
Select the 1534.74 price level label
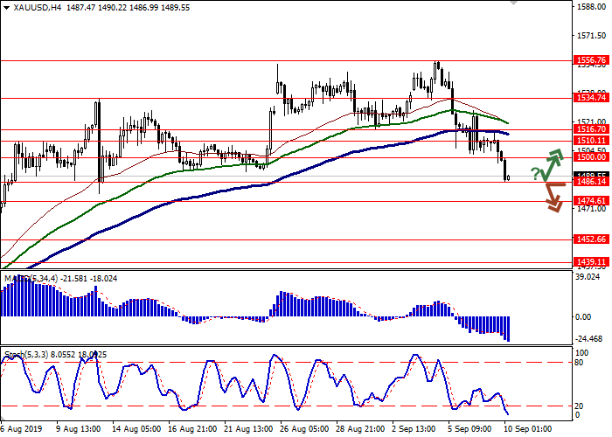click(592, 99)
